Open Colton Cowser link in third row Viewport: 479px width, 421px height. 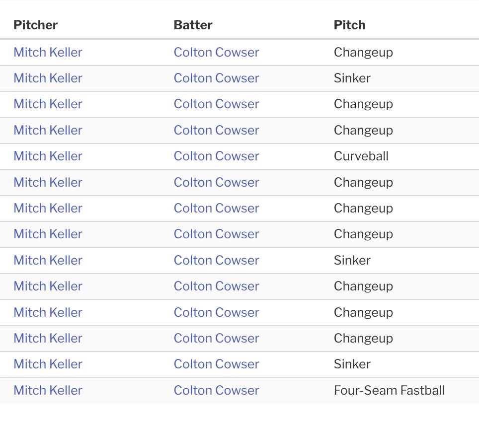(216, 104)
